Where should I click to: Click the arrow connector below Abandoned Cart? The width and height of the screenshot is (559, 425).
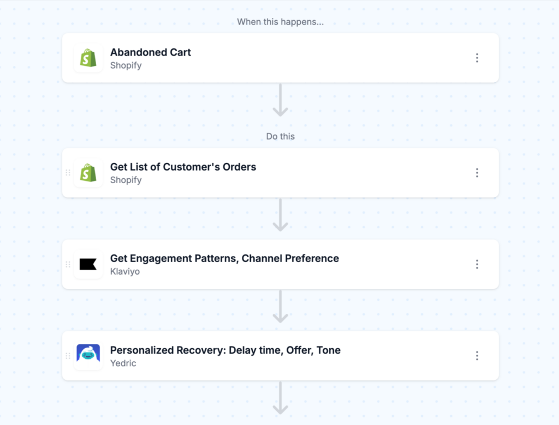pos(280,101)
